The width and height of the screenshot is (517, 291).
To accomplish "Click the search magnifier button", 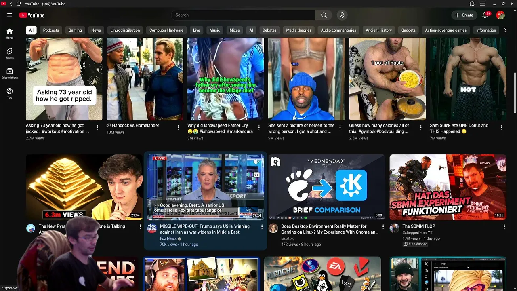I will (x=324, y=15).
